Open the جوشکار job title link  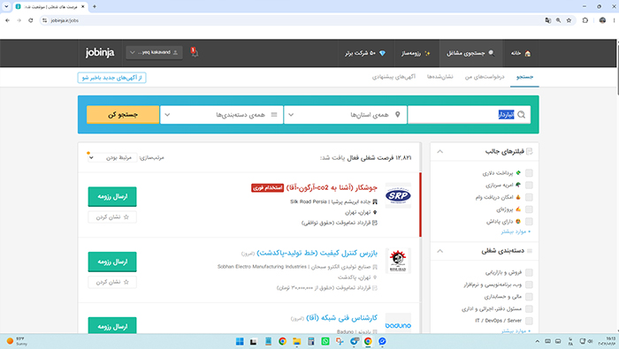point(332,187)
